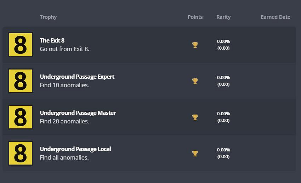Sort by the Earned Date column header
The width and height of the screenshot is (301, 183).
coord(275,17)
